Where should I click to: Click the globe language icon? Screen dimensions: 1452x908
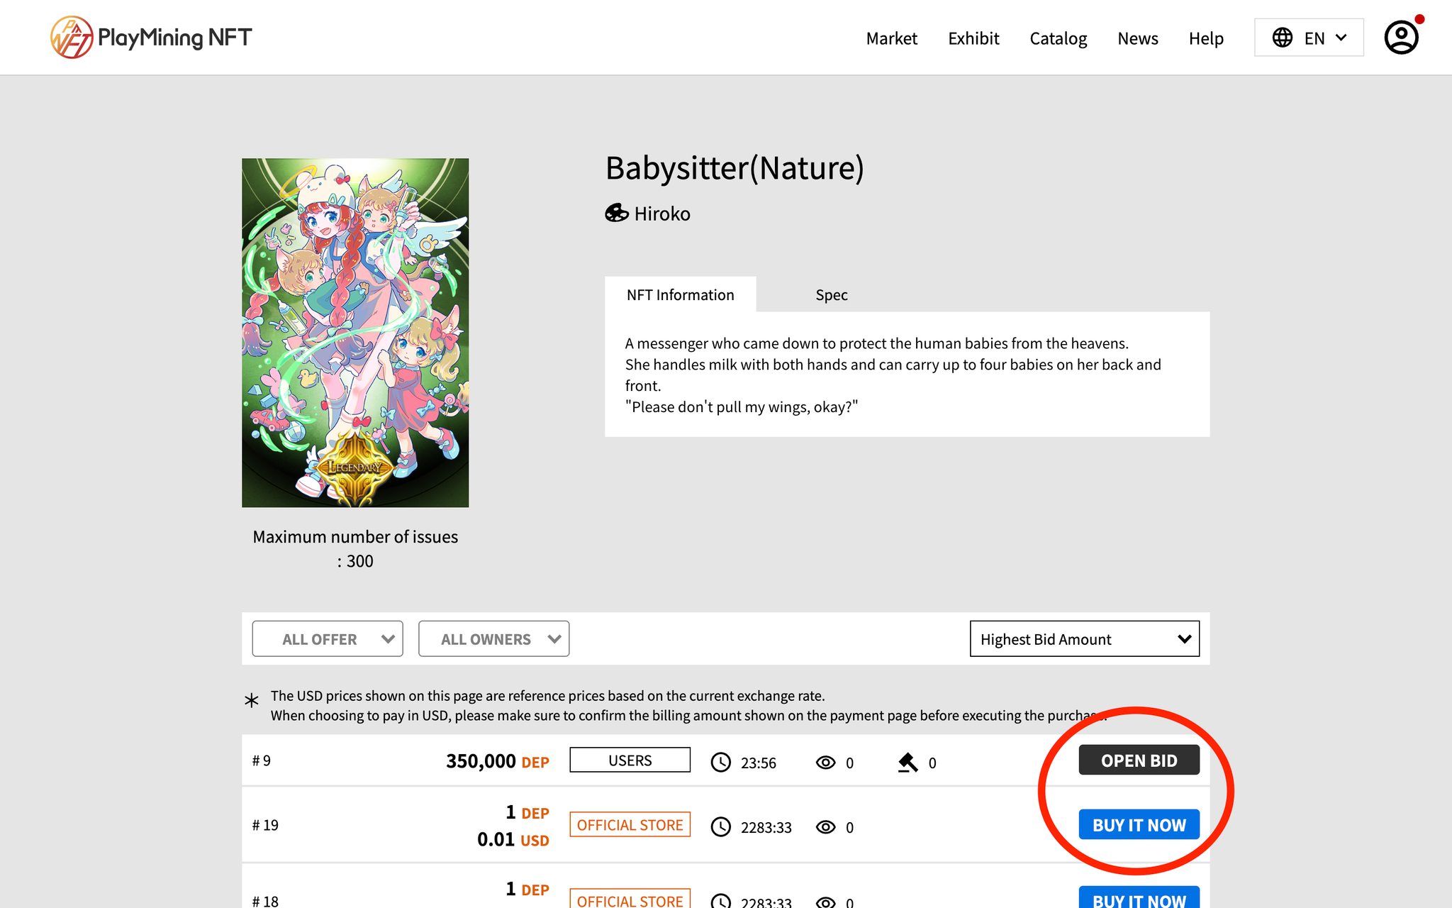coord(1282,38)
